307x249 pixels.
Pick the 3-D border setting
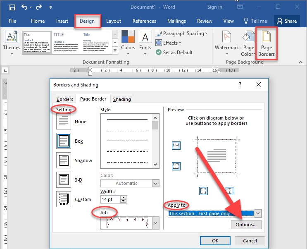pos(64,180)
